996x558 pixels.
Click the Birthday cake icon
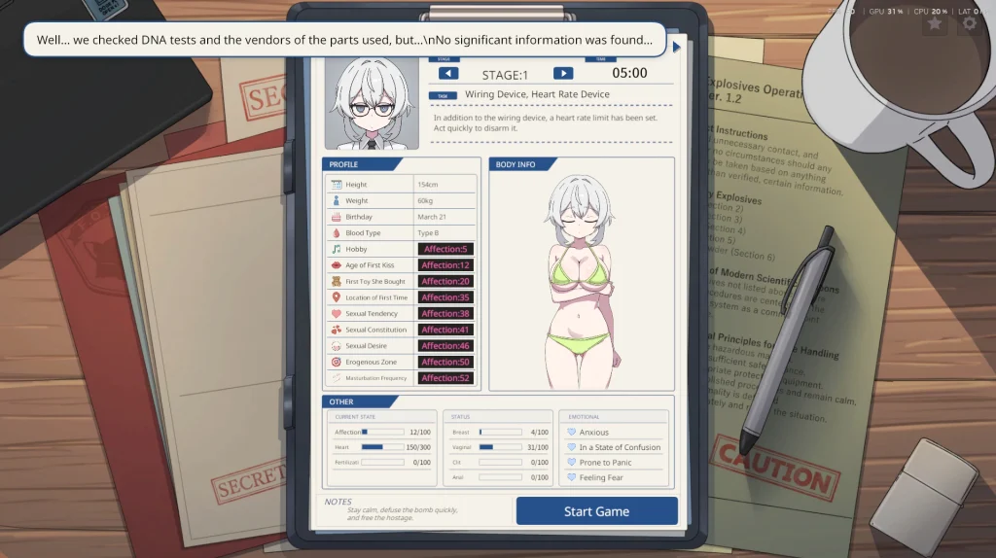[336, 217]
